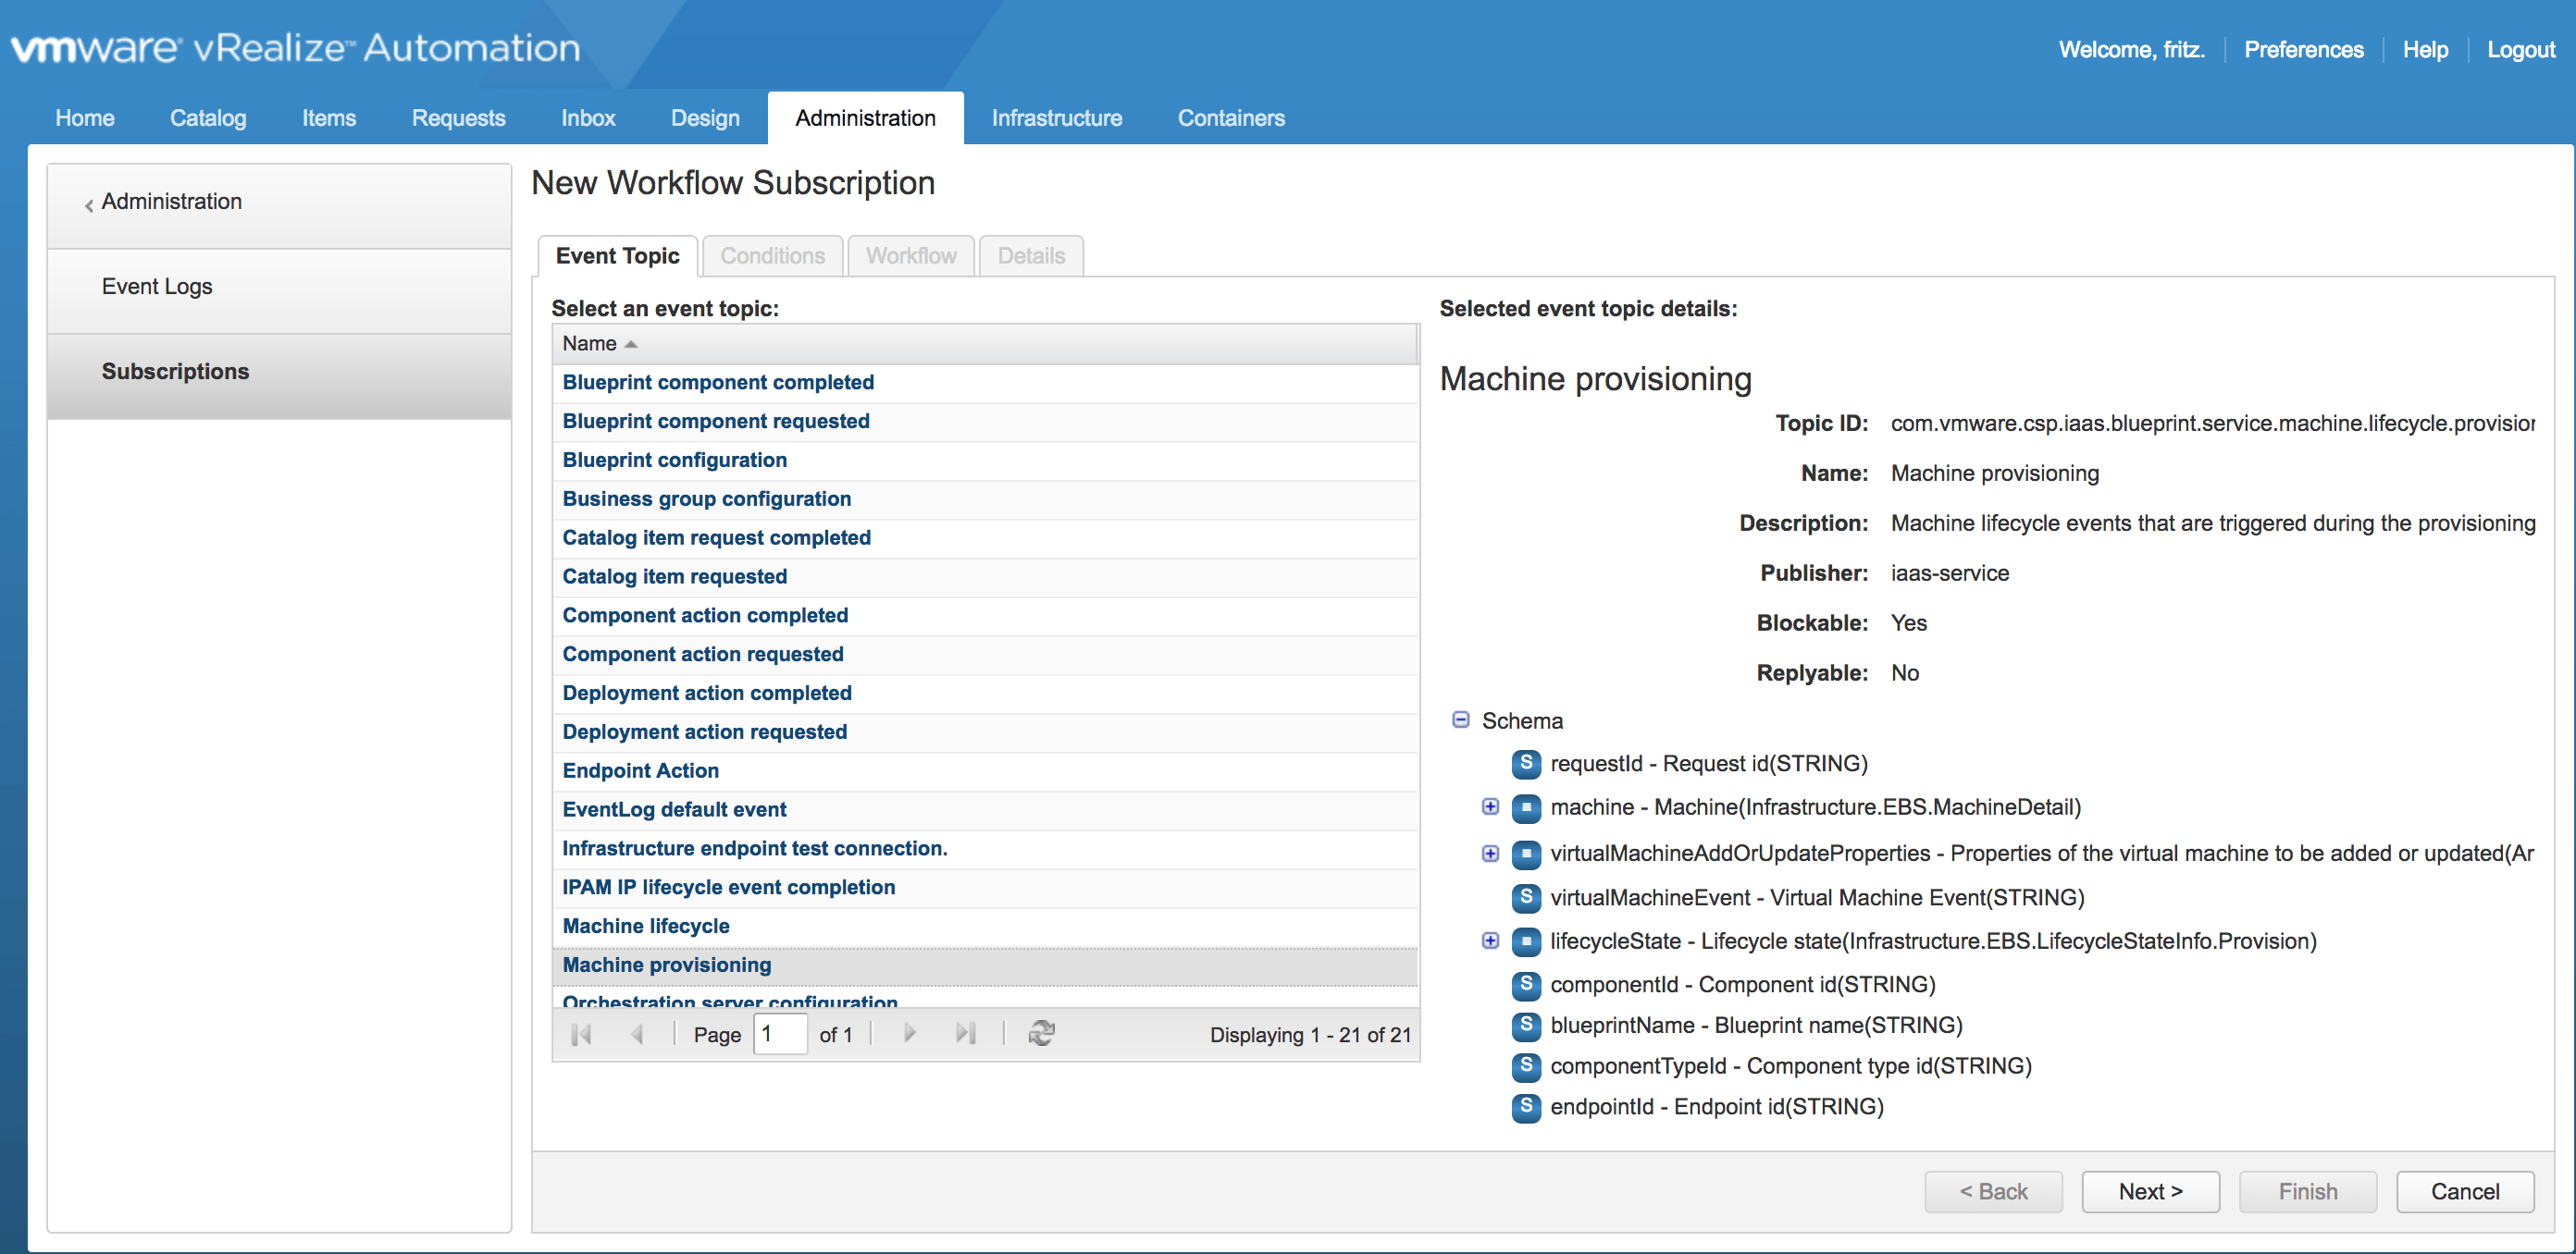
Task: Click the Logout link
Action: pyautogui.click(x=2520, y=50)
